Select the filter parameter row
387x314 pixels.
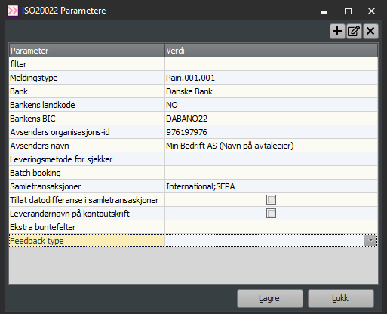tap(87, 64)
